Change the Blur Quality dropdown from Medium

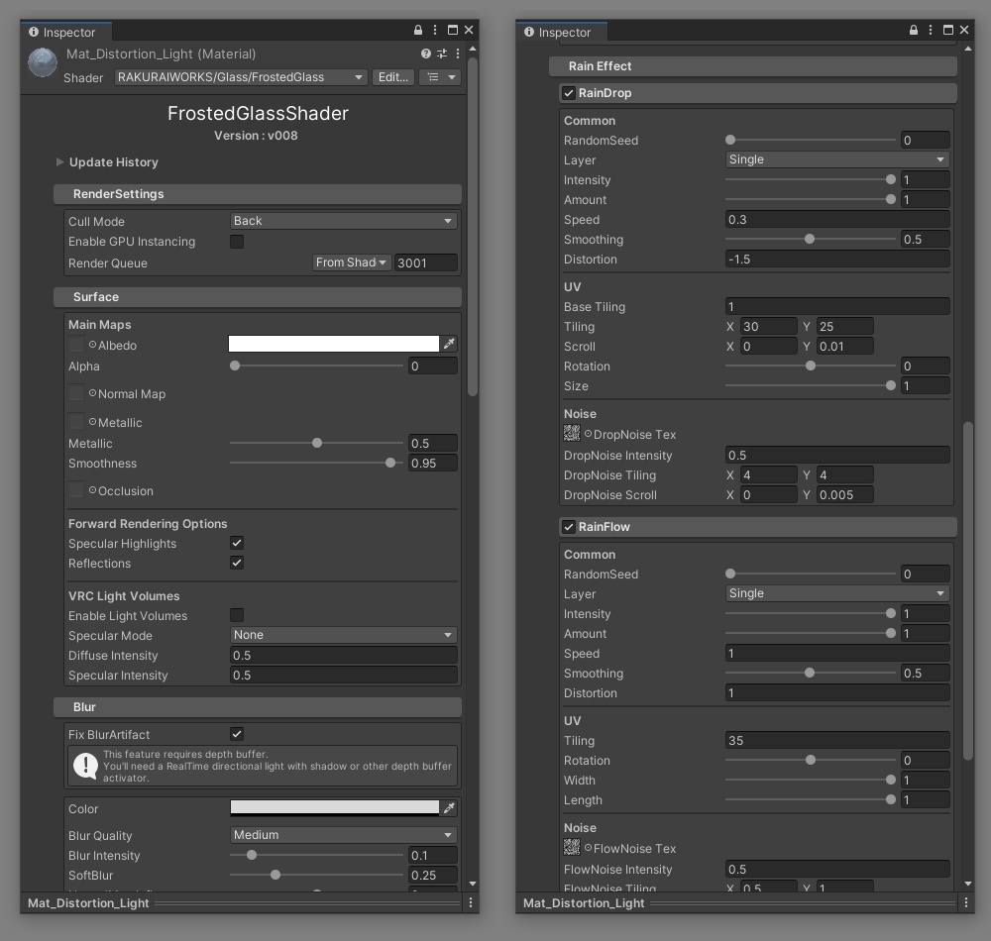[x=343, y=835]
